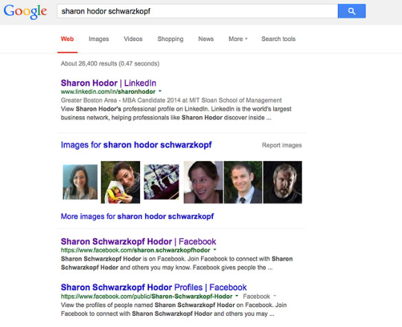
Task: Switch to the News tab
Action: click(x=206, y=39)
